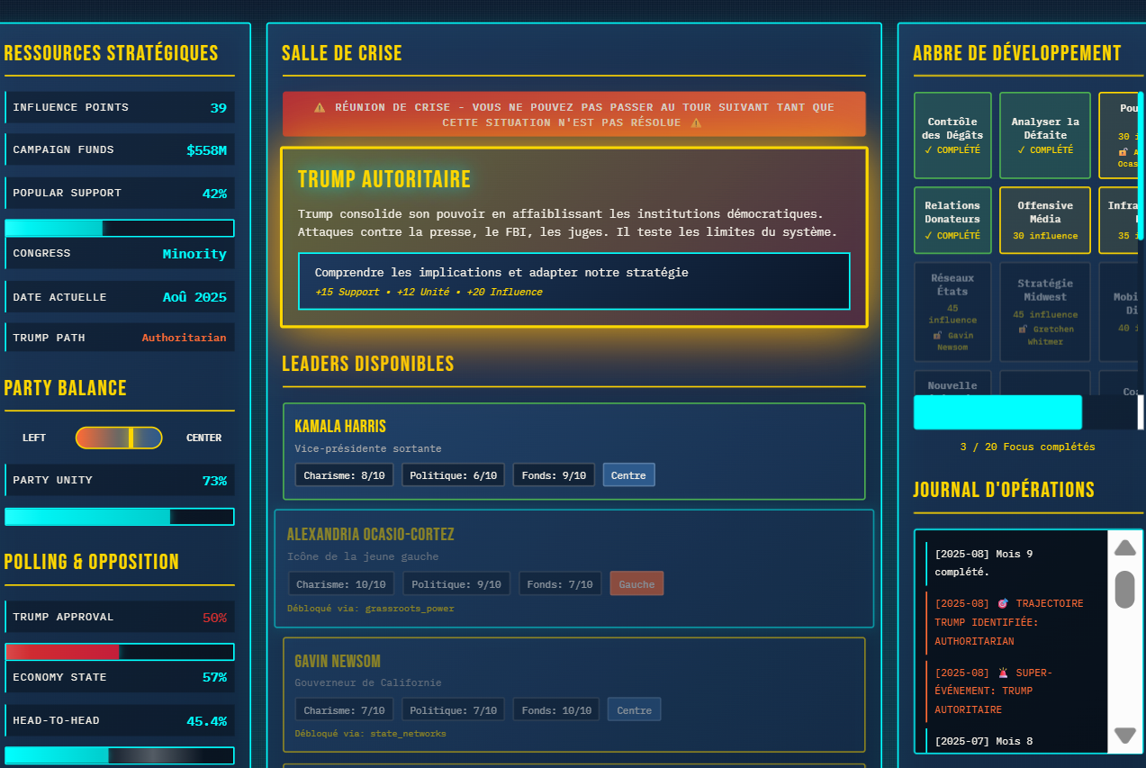Click the Influence Points value 39

click(219, 107)
